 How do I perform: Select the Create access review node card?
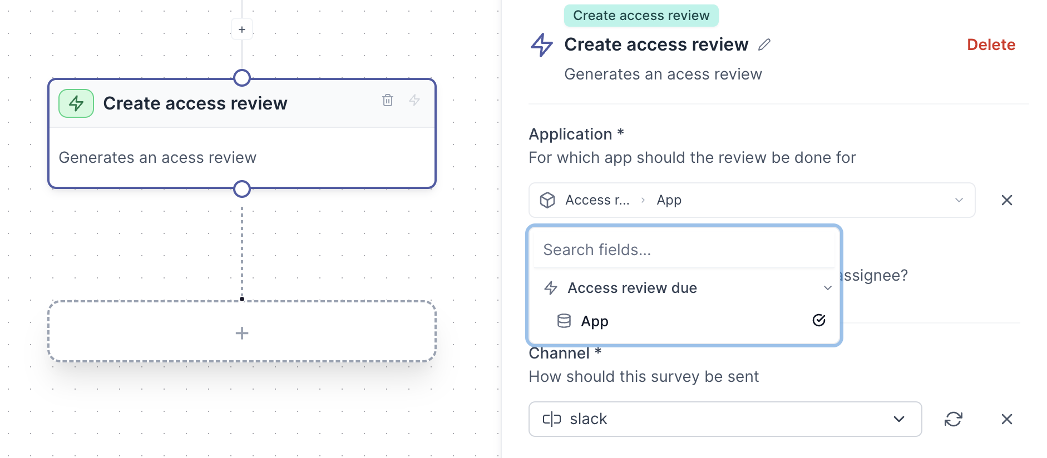click(x=242, y=157)
